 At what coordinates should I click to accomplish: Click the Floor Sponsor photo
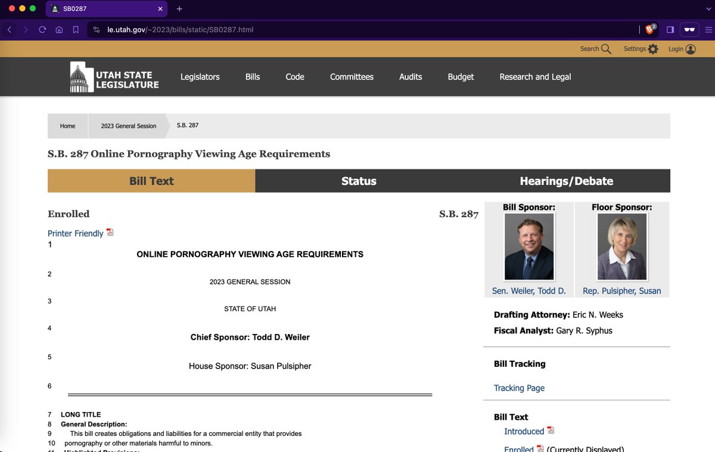coord(622,247)
